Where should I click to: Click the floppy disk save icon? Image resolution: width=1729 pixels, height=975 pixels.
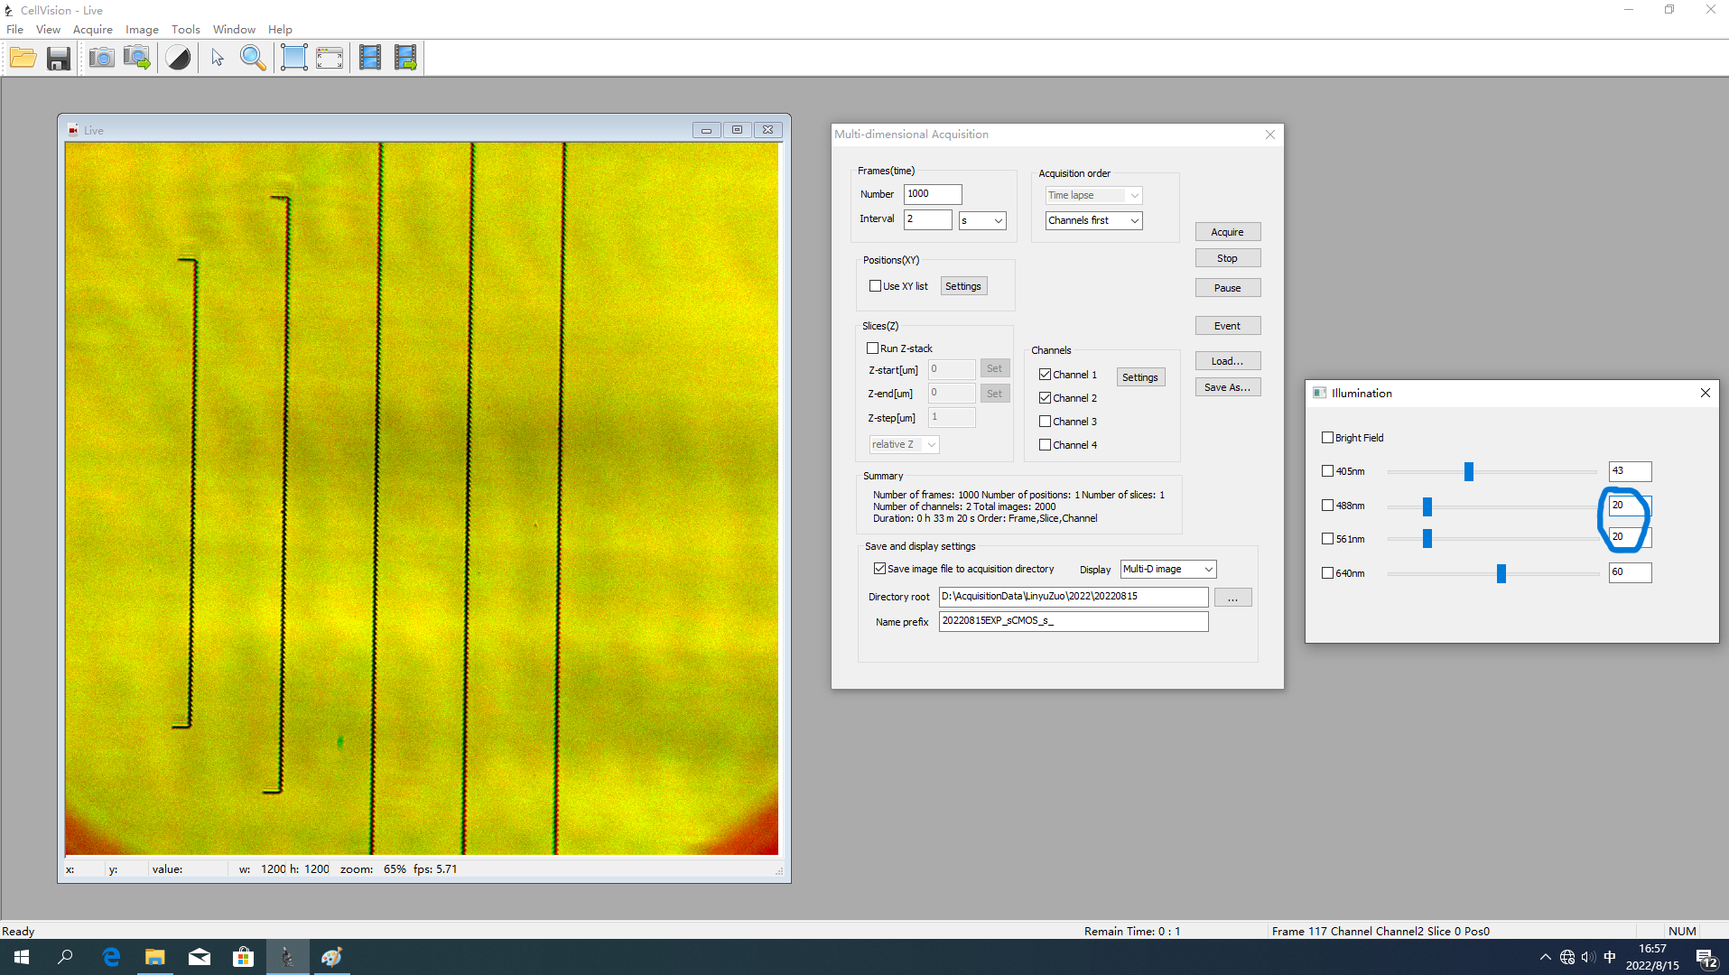pyautogui.click(x=59, y=59)
